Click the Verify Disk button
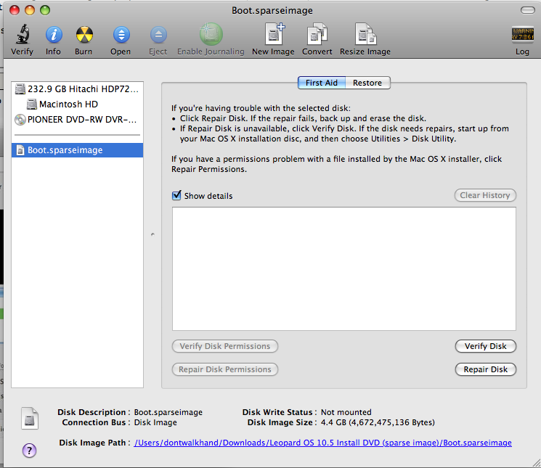 pyautogui.click(x=486, y=346)
